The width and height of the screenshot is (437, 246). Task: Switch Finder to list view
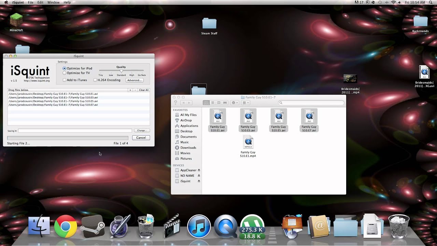[212, 102]
